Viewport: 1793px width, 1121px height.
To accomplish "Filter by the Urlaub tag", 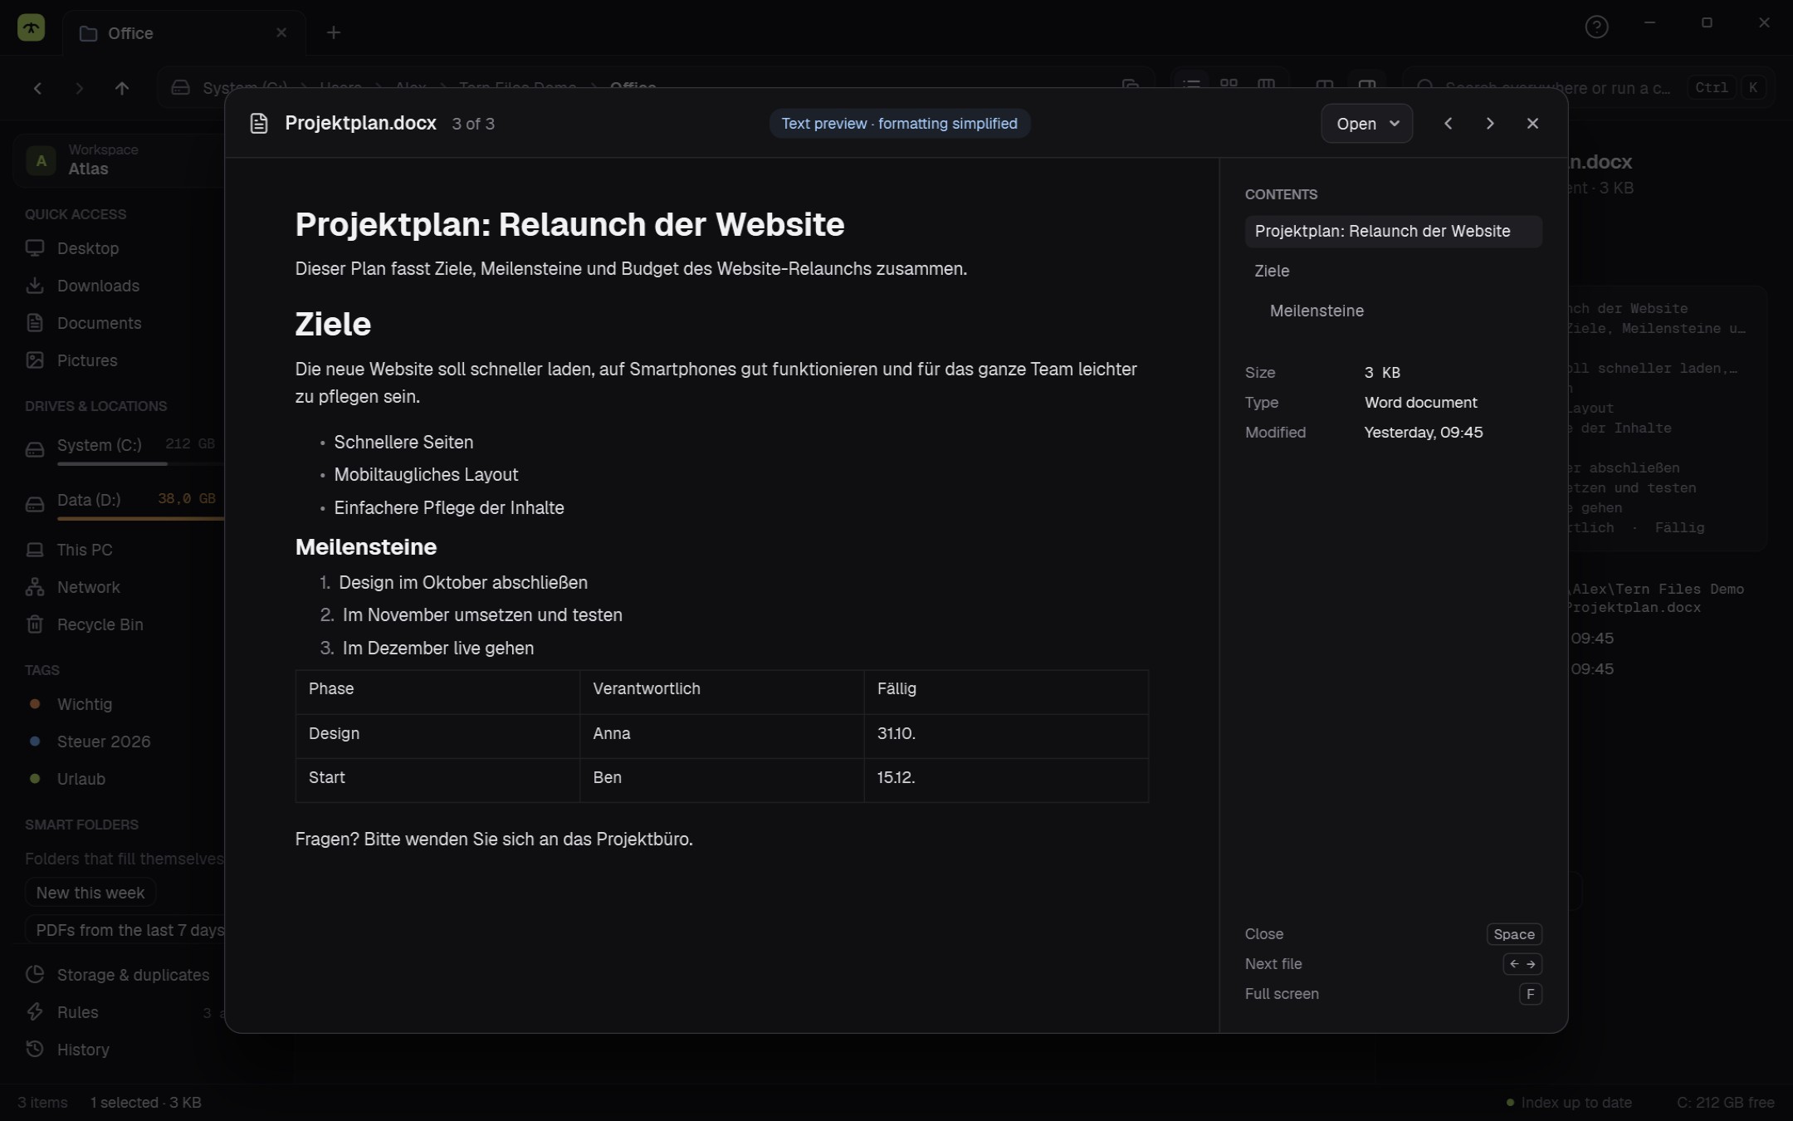I will (119, 779).
